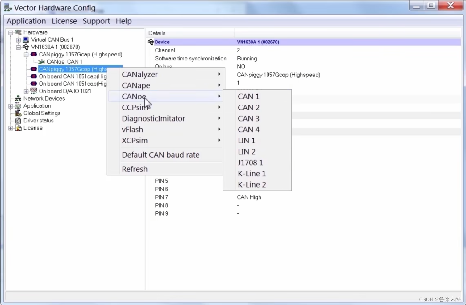The height and width of the screenshot is (305, 466).
Task: Expand the On board D/A IO 1021 node
Action: (26, 91)
